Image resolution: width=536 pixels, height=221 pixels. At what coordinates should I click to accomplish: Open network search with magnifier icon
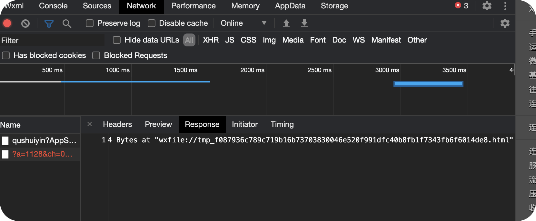(67, 23)
